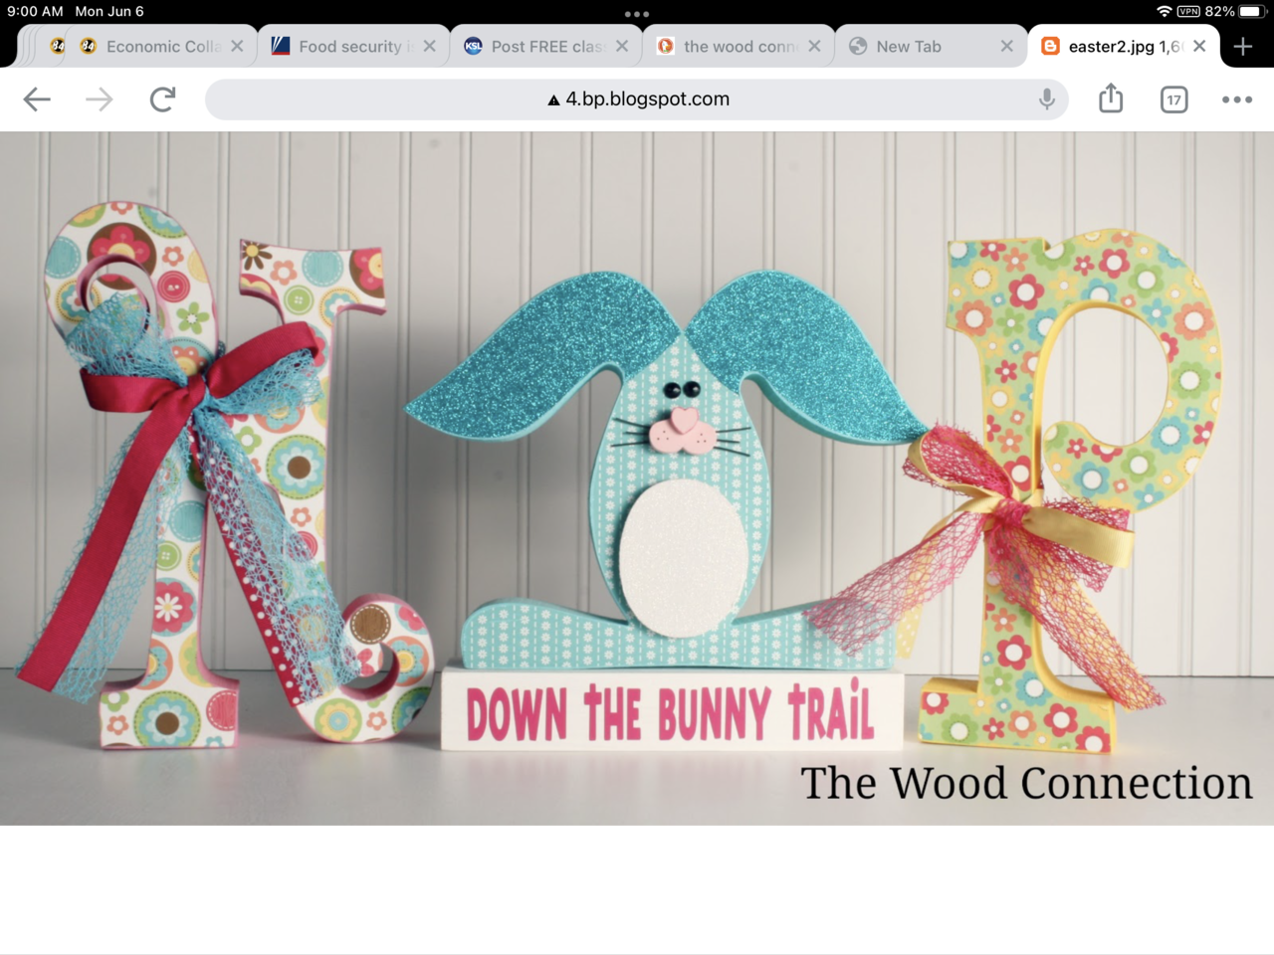Viewport: 1274px width, 955px height.
Task: Tap the multitasking three dots at top
Action: (637, 14)
